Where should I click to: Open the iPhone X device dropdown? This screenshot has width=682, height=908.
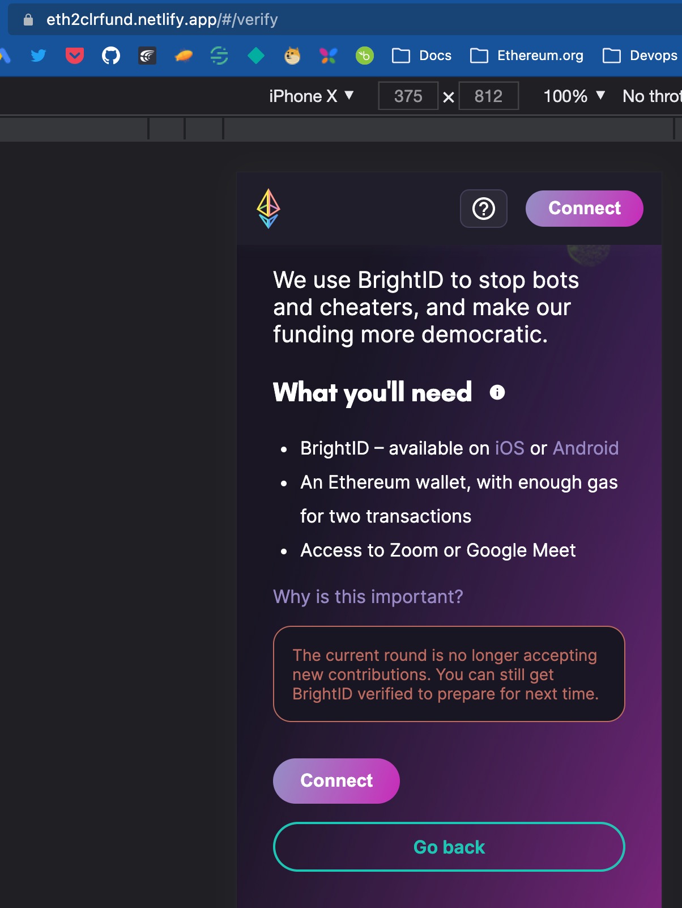(x=311, y=96)
